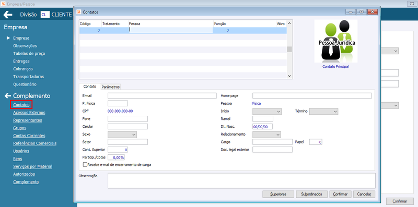Toggle Recebe e-mail de encerramento de carga
Image resolution: width=418 pixels, height=207 pixels.
[x=85, y=165]
